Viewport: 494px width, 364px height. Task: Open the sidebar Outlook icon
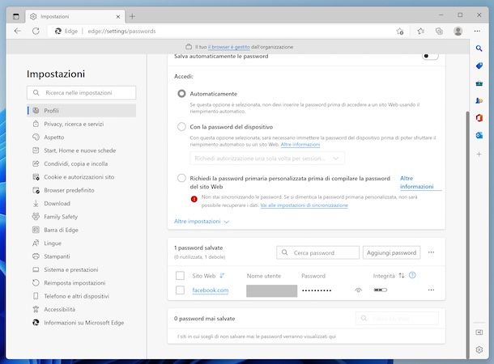point(479,135)
